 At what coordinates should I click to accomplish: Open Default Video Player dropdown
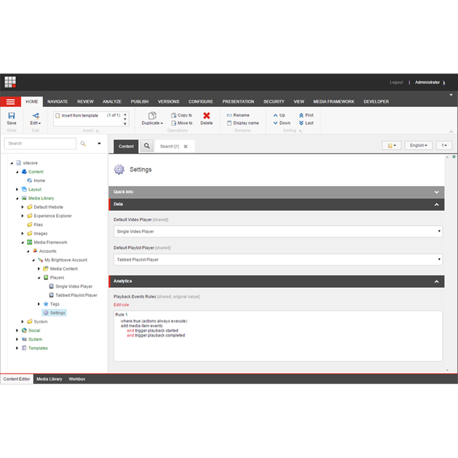click(x=278, y=231)
